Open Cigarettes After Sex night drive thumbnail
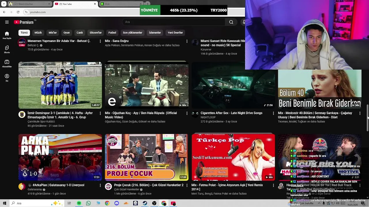 [x=233, y=85]
